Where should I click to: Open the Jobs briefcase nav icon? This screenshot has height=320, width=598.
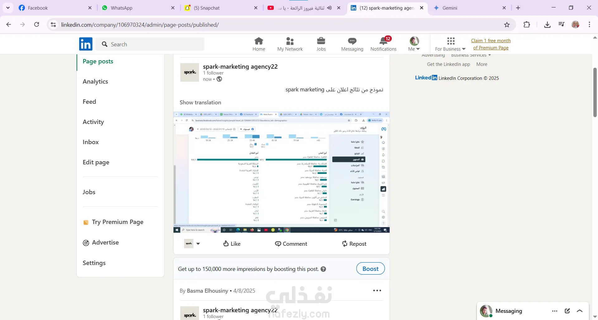[321, 44]
